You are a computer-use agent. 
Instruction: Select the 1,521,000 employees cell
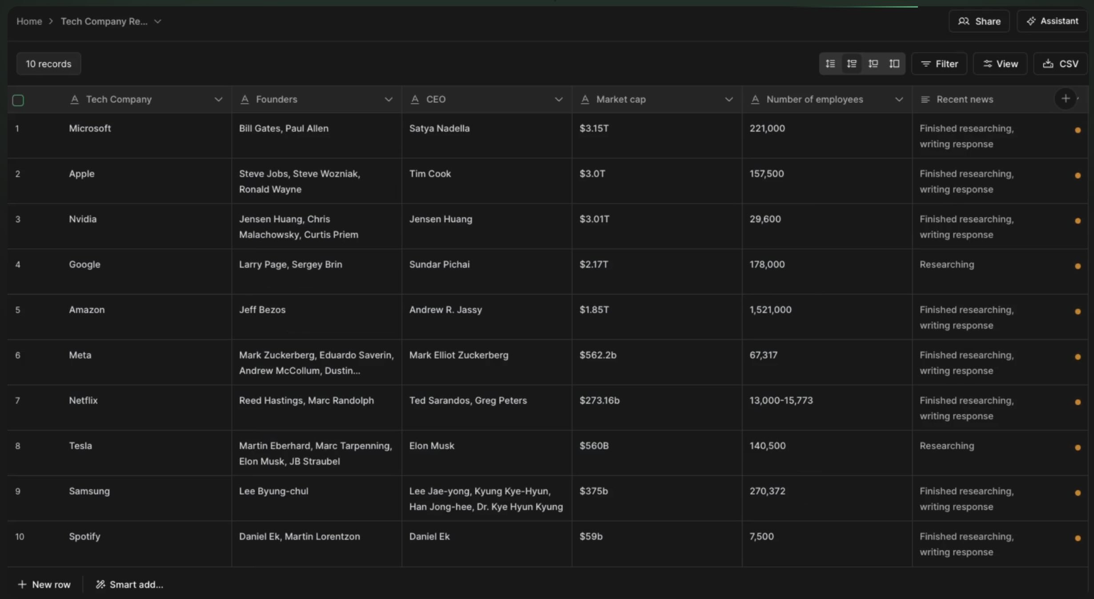pyautogui.click(x=827, y=317)
